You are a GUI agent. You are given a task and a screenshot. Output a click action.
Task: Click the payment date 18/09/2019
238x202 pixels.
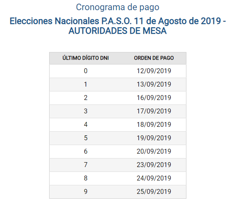click(154, 124)
